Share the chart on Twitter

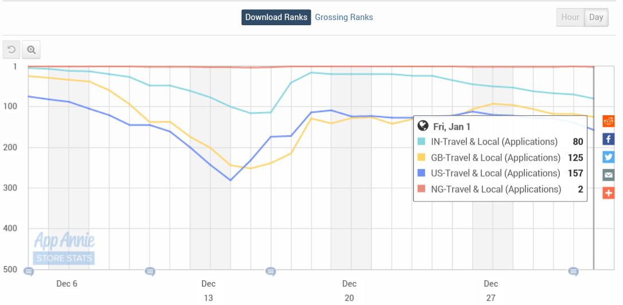pyautogui.click(x=609, y=157)
